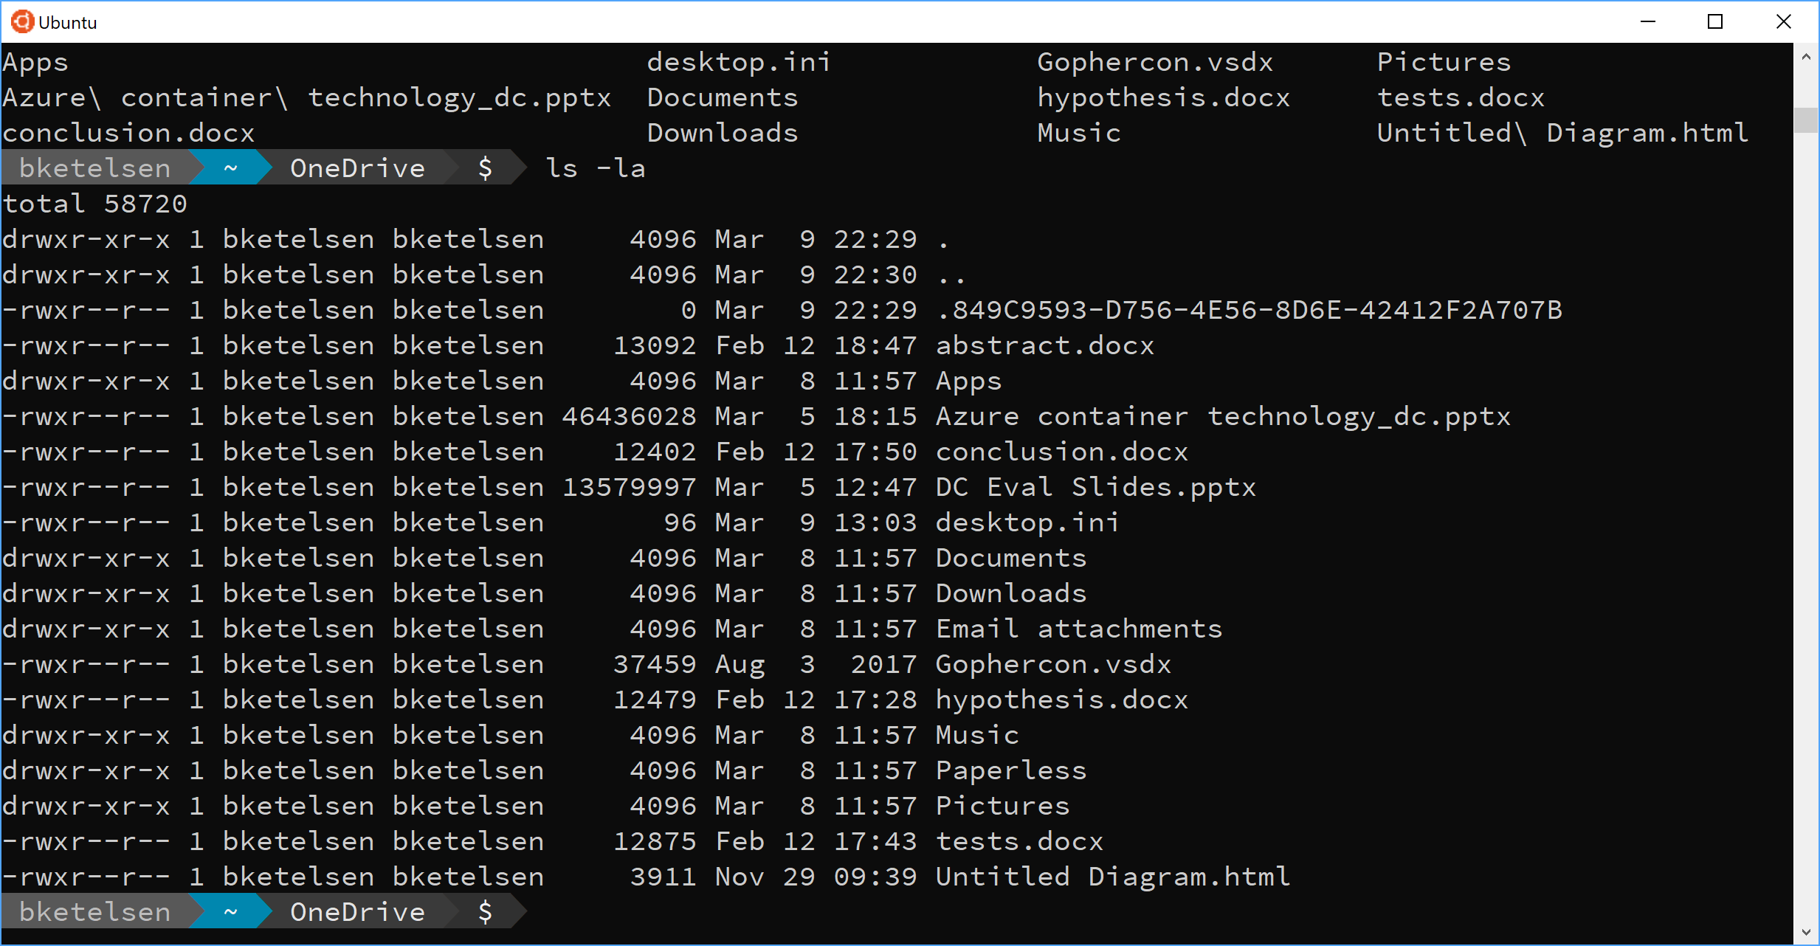1820x946 pixels.
Task: Maximize the Ubuntu terminal window
Action: [x=1714, y=21]
